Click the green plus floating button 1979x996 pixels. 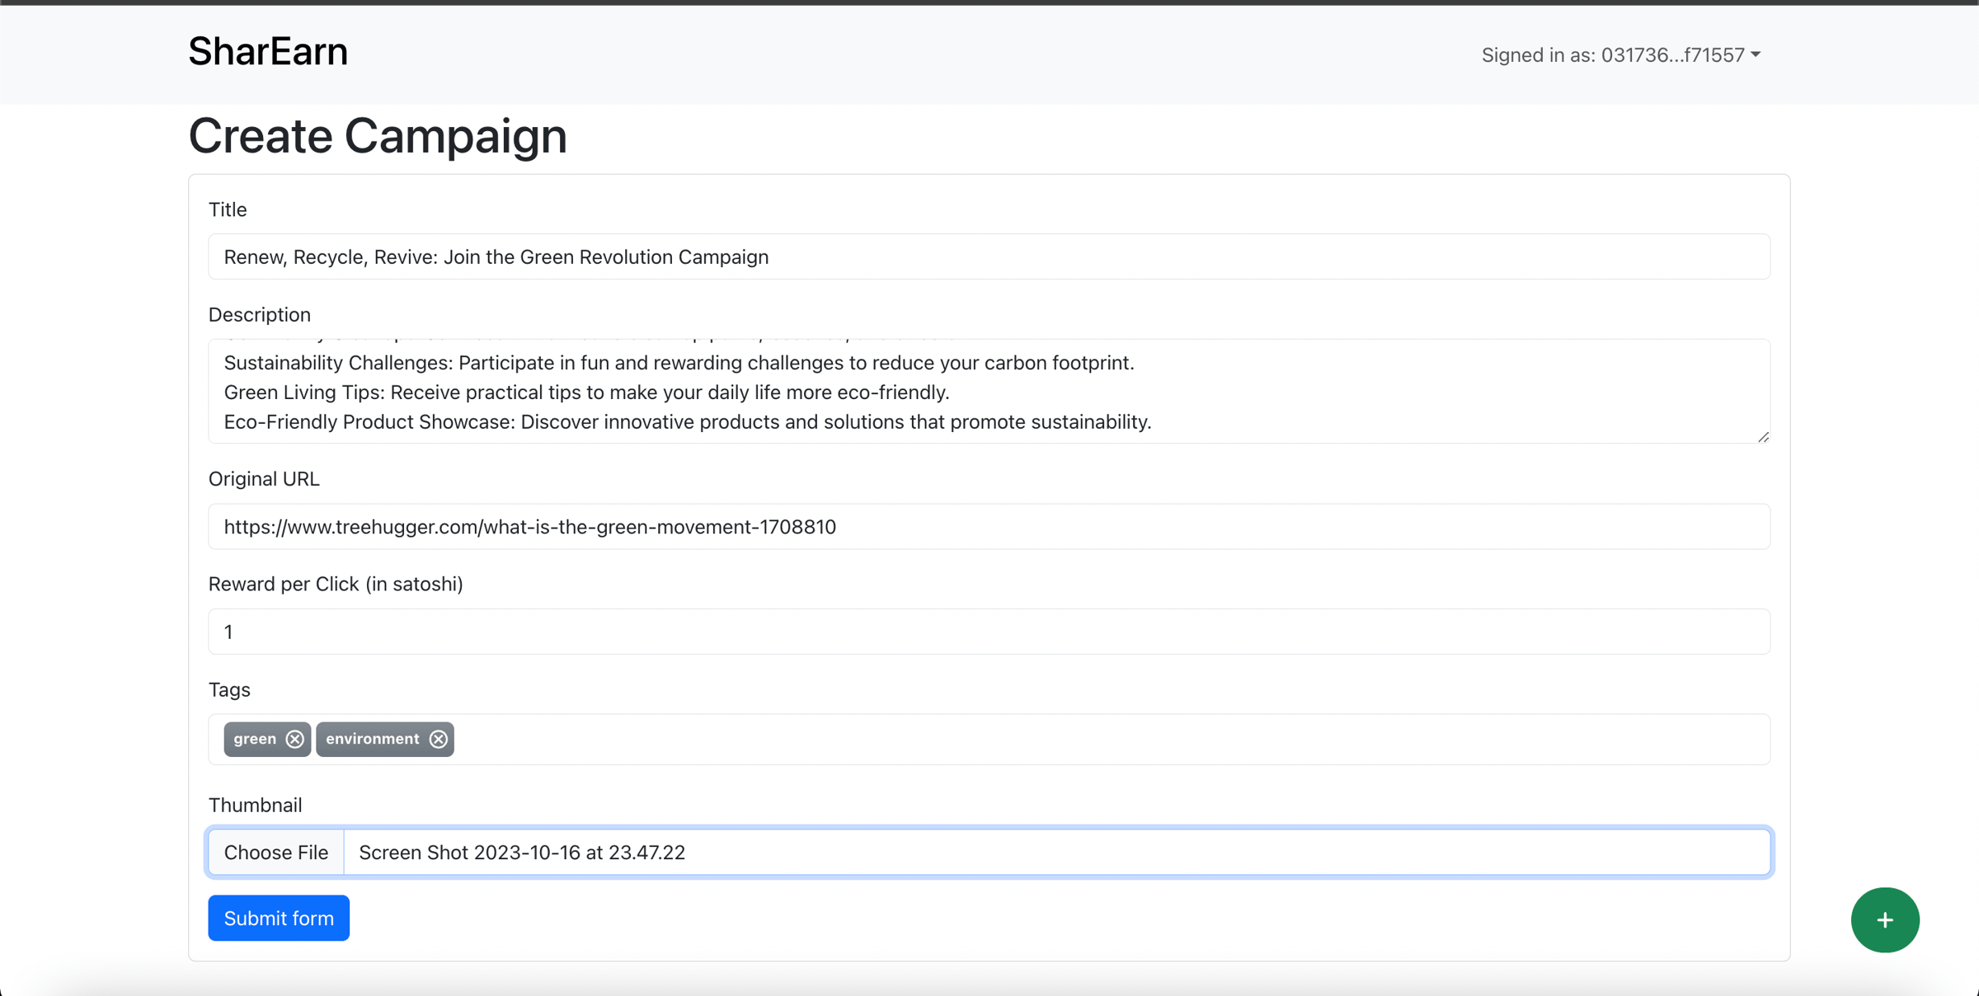pyautogui.click(x=1884, y=919)
